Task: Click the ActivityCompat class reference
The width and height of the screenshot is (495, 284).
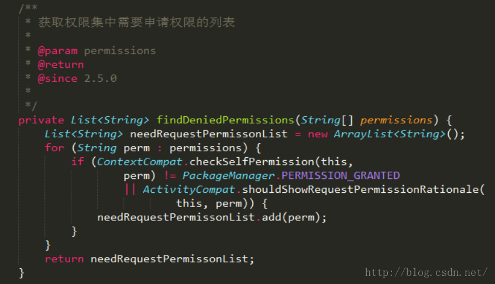Action: [x=188, y=189]
